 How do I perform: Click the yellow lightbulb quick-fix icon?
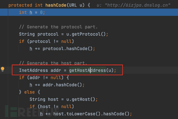(3, 69)
